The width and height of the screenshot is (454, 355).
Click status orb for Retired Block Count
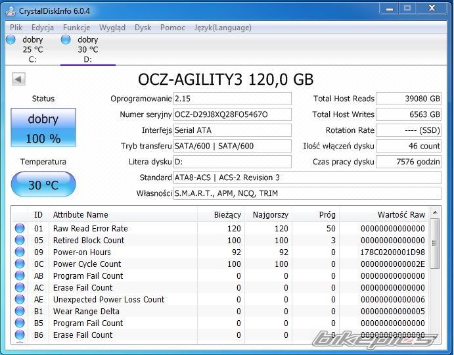pyautogui.click(x=20, y=241)
